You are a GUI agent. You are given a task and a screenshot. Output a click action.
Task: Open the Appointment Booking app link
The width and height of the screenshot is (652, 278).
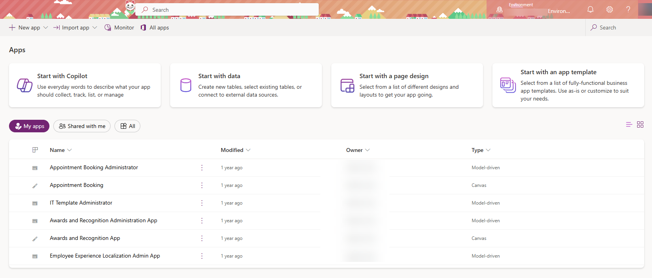click(76, 185)
